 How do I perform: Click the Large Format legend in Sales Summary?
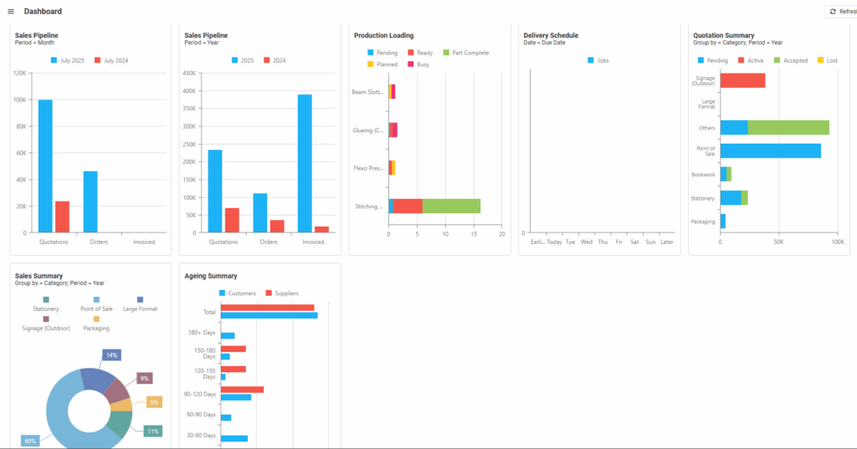[x=140, y=309]
